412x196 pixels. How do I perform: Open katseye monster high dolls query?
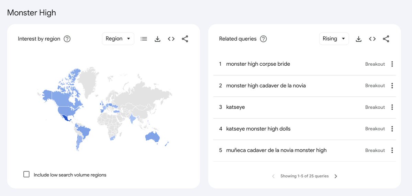258,129
